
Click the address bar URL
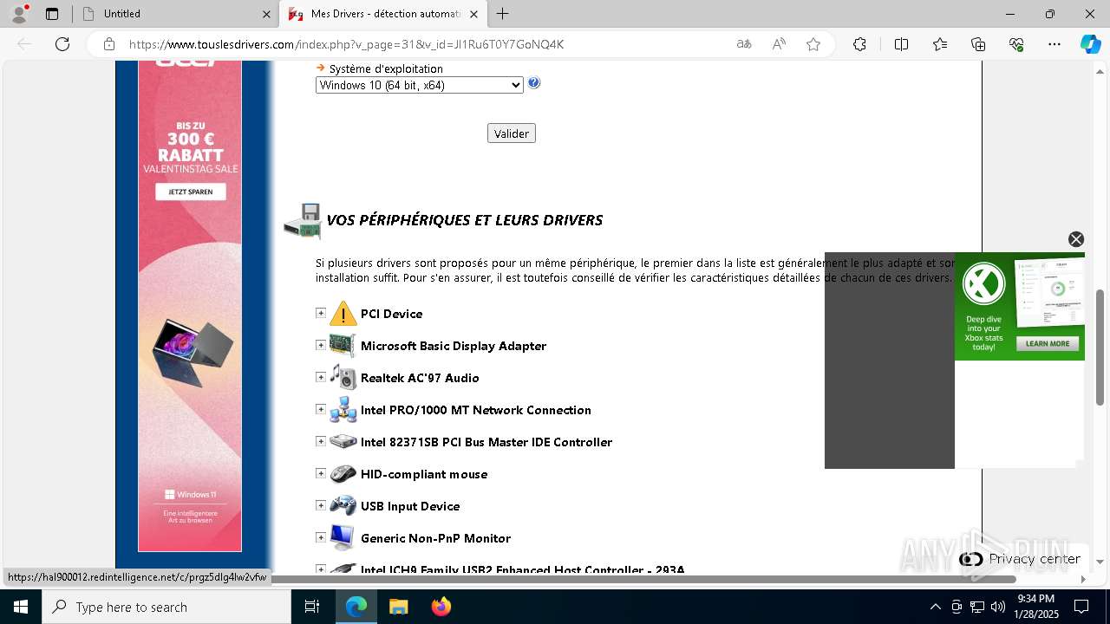(x=346, y=44)
